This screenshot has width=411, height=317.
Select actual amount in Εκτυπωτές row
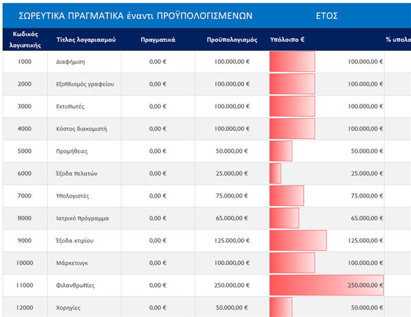point(158,106)
